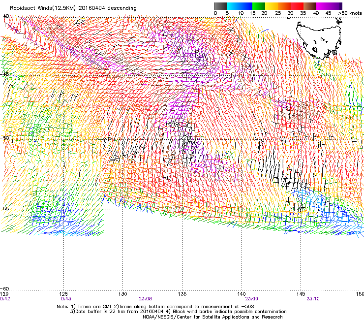Click the purple '23:10' time label
Image resolution: width=364 pixels, height=320 pixels.
coord(313,299)
